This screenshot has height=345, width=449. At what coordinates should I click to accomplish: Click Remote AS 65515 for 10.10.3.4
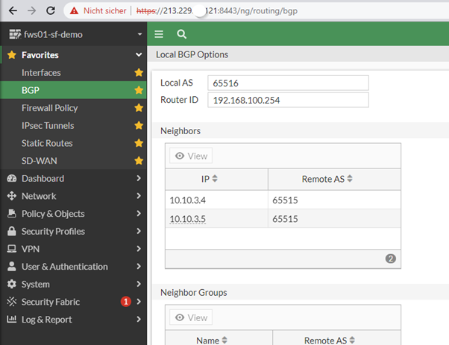[285, 200]
